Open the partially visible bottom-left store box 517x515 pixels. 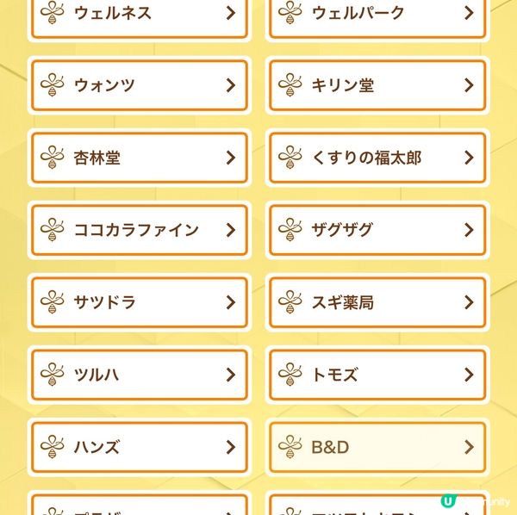140,505
